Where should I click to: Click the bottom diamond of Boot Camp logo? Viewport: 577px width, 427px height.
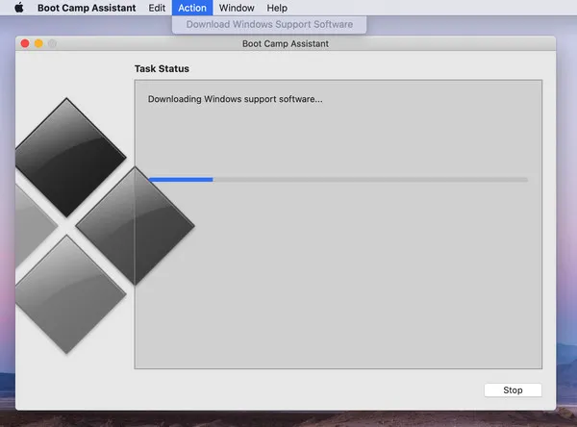69,293
